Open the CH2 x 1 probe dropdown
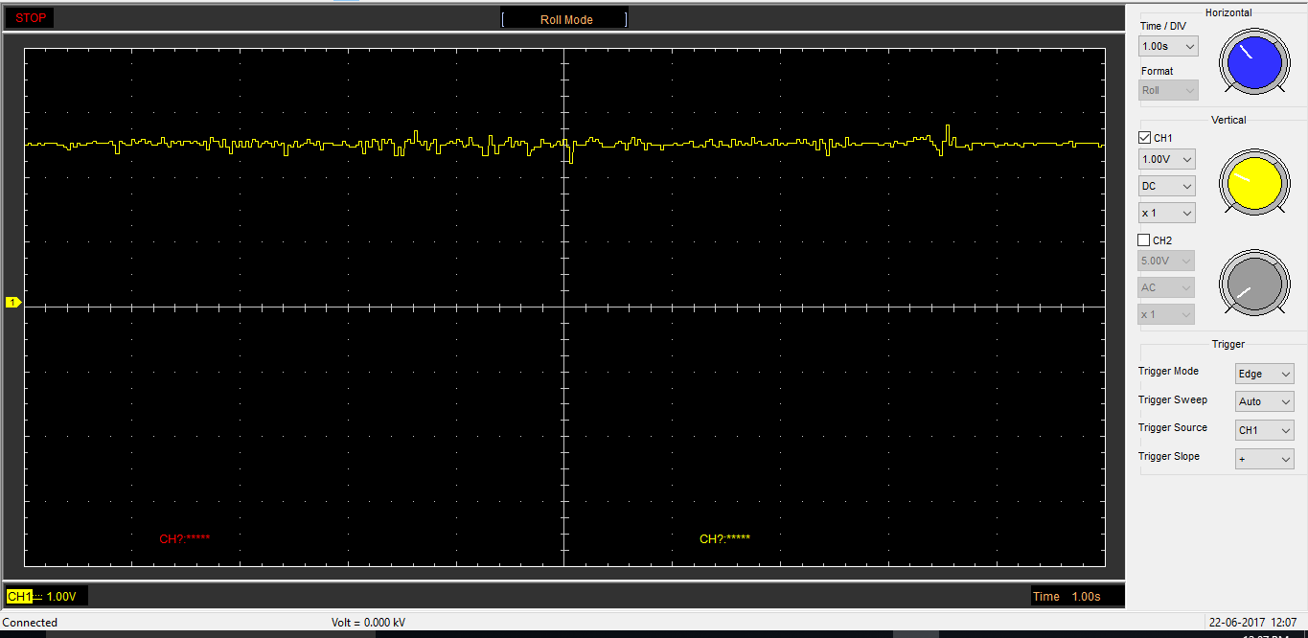Viewport: 1308px width, 638px height. click(1166, 314)
